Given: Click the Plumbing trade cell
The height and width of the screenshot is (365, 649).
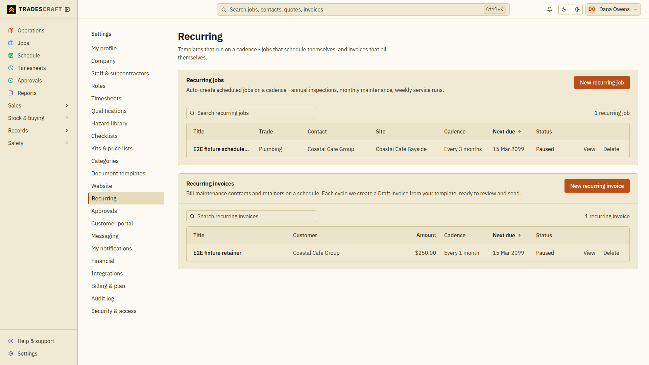Looking at the screenshot, I should [270, 149].
